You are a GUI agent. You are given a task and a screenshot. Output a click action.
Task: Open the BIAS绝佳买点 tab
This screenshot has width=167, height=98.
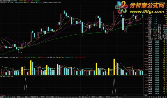(100, 97)
